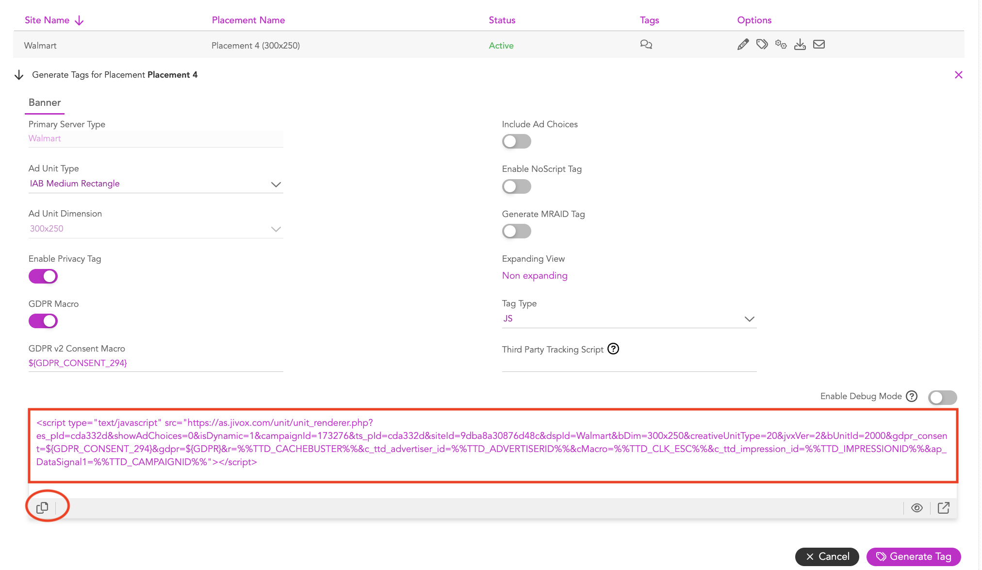Collapse Generate Tags section with the down arrow

pos(19,75)
